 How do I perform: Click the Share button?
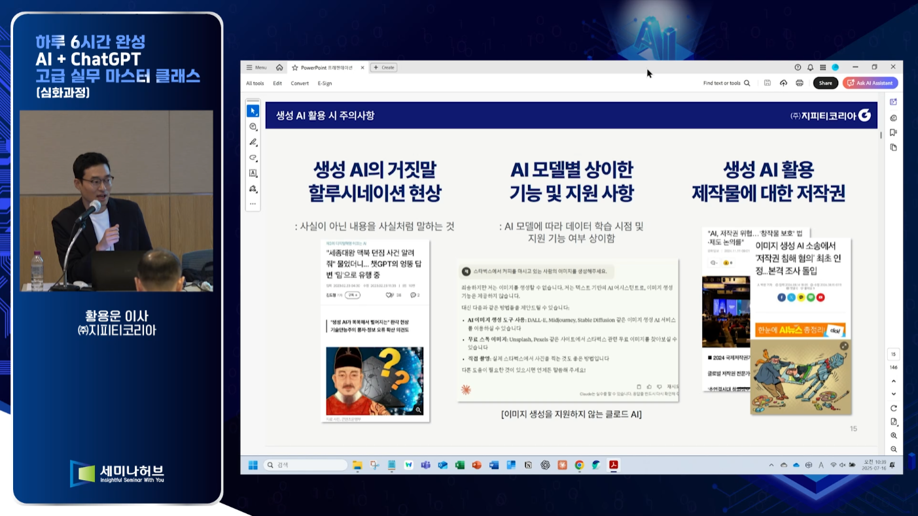(825, 83)
